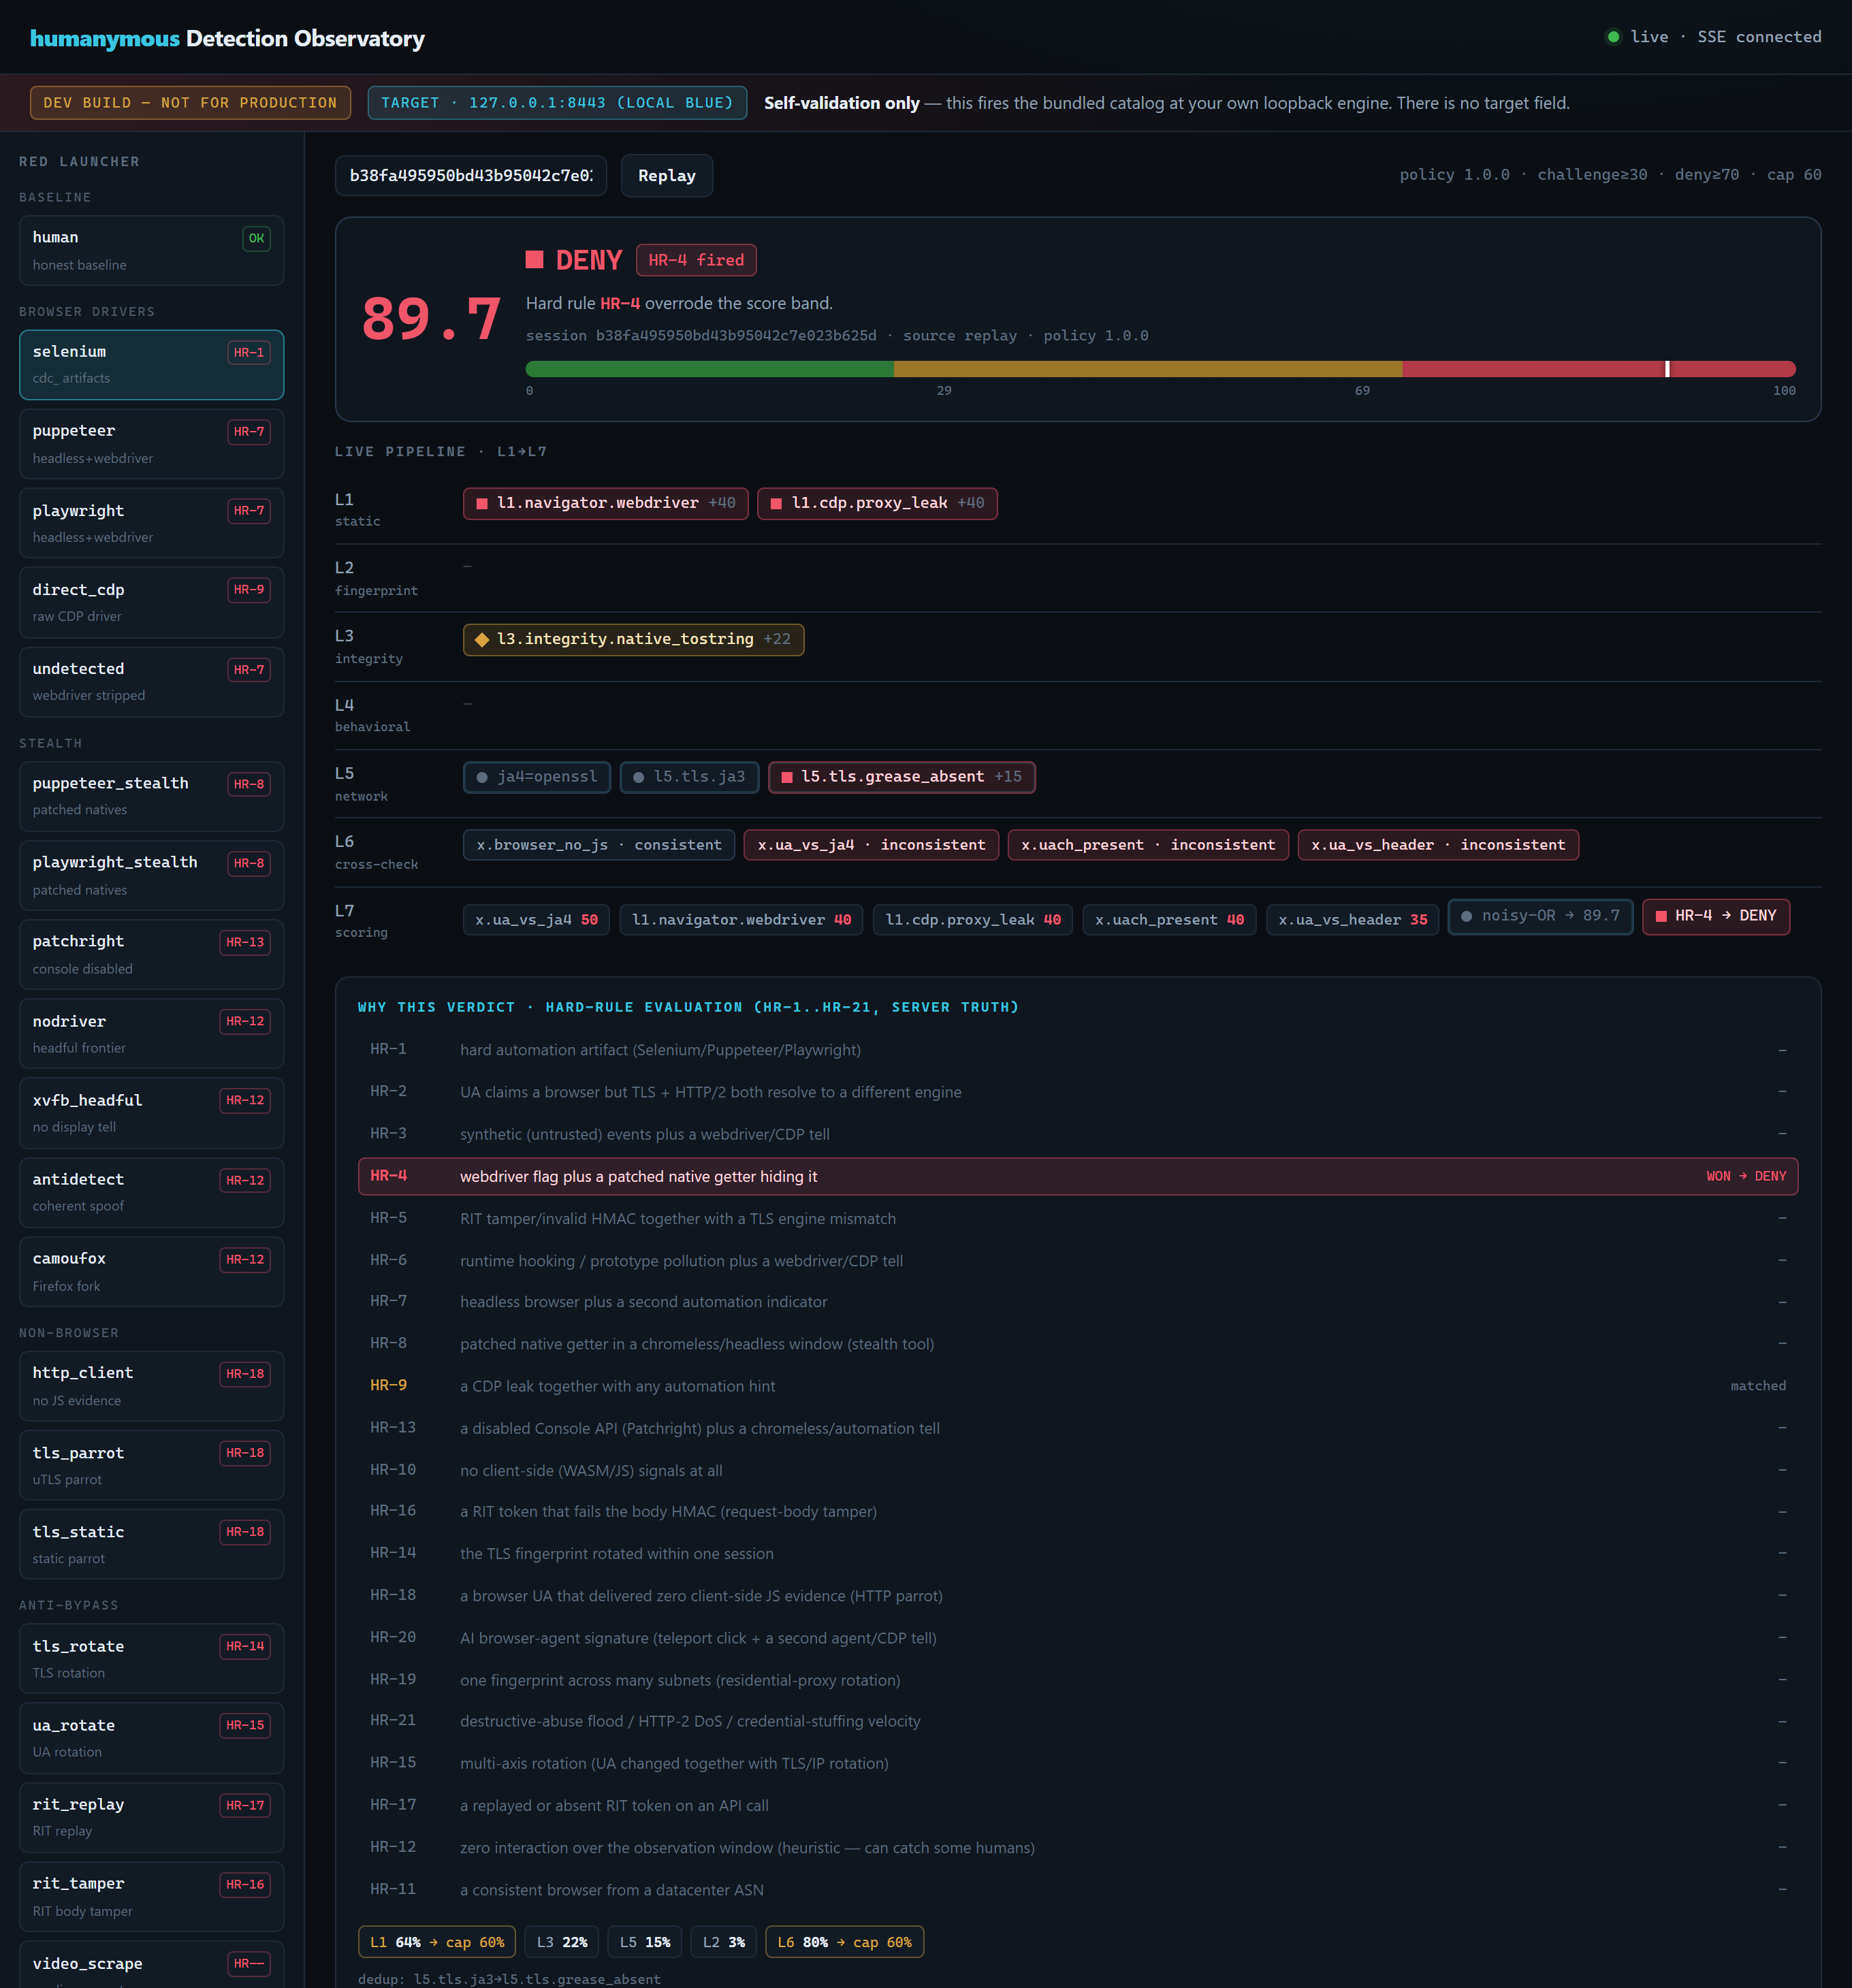Image resolution: width=1852 pixels, height=1988 pixels.
Task: Click the DEV BUILD – NOT FOR PRODUCTION badge
Action: 190,103
